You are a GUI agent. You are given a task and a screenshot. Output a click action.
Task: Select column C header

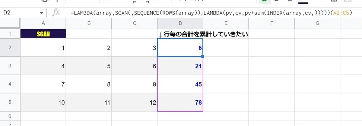tap(135, 23)
